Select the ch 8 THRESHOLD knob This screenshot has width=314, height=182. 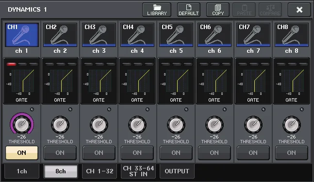pos(292,124)
